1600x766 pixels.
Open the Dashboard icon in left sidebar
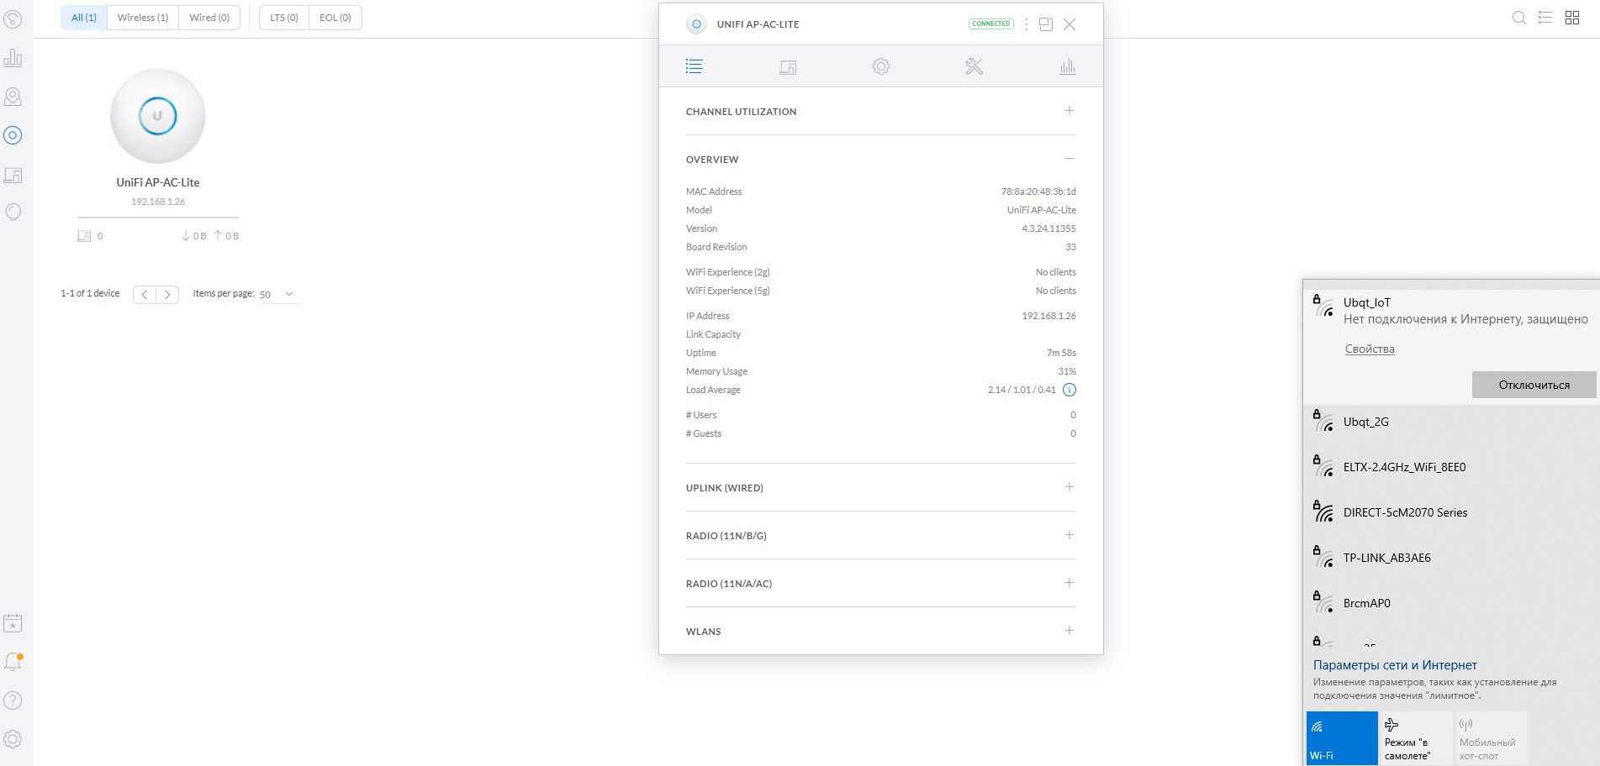click(x=13, y=18)
